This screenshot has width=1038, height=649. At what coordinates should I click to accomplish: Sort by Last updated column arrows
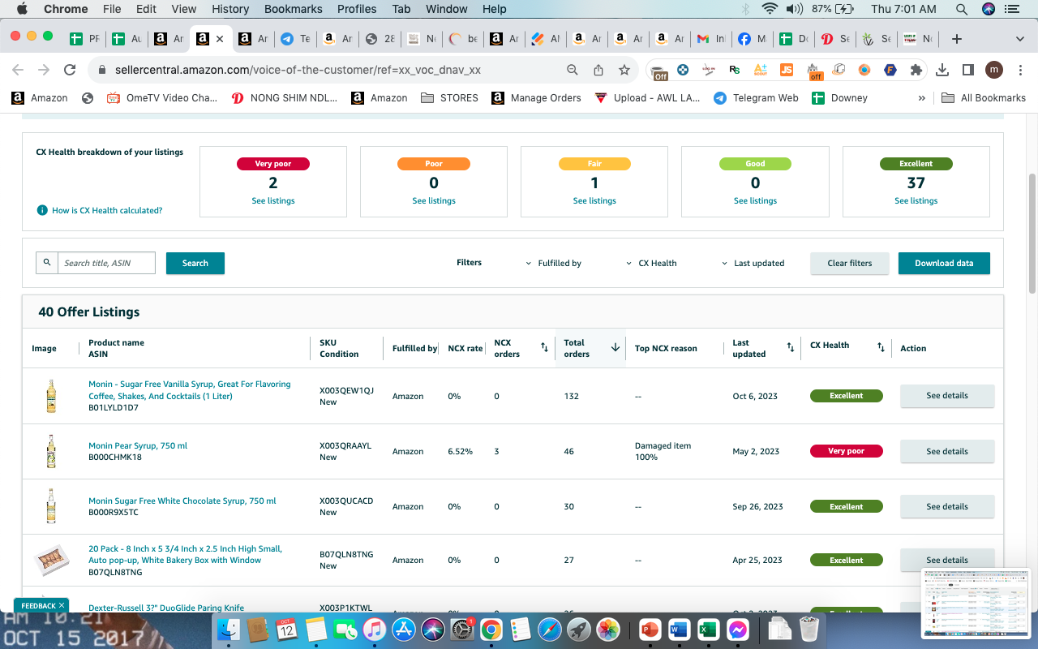[791, 348]
